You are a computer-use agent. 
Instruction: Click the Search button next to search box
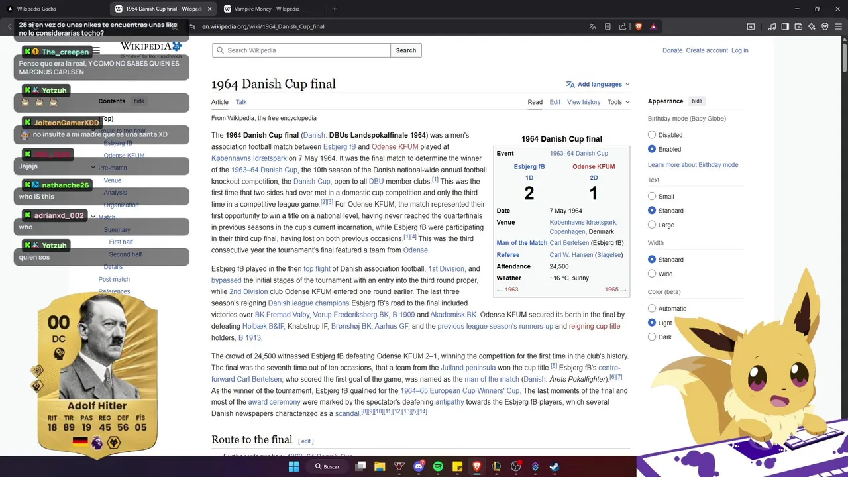pos(406,50)
